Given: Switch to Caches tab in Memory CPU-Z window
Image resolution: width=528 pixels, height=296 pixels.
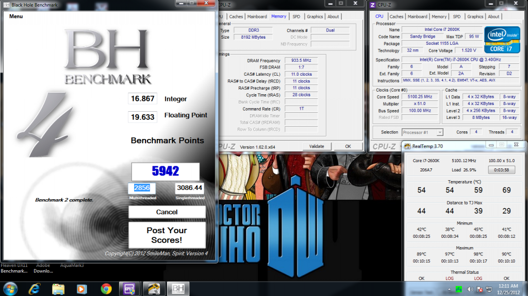Looking at the screenshot, I should point(236,16).
